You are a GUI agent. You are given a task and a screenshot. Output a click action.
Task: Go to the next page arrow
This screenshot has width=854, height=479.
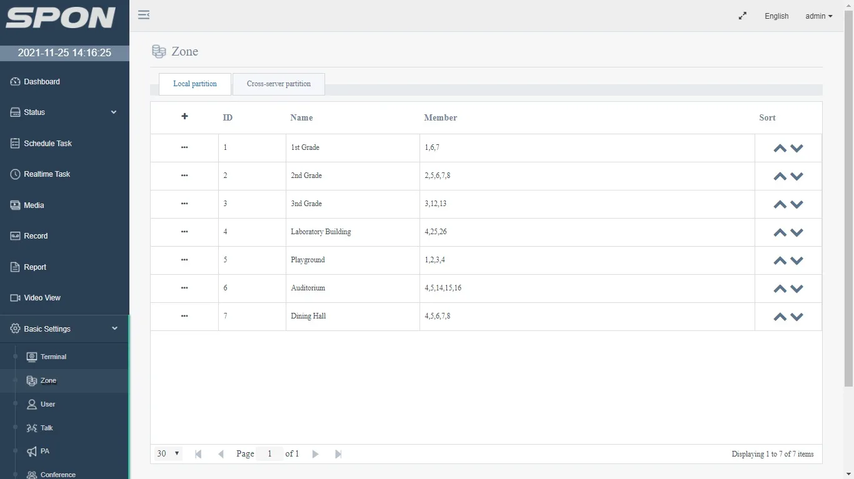pyautogui.click(x=316, y=454)
